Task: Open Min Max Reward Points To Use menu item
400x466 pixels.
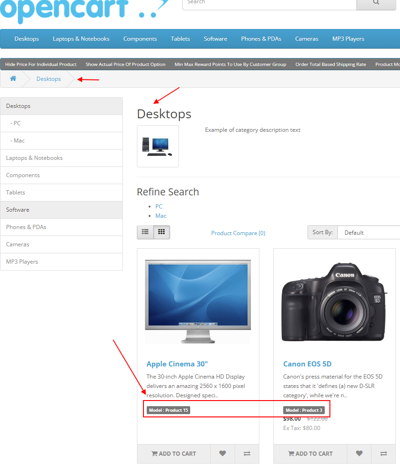Action: click(x=230, y=64)
